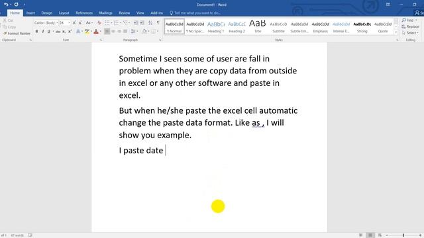Apply the Heading 1 style
The width and height of the screenshot is (424, 238).
click(x=216, y=26)
